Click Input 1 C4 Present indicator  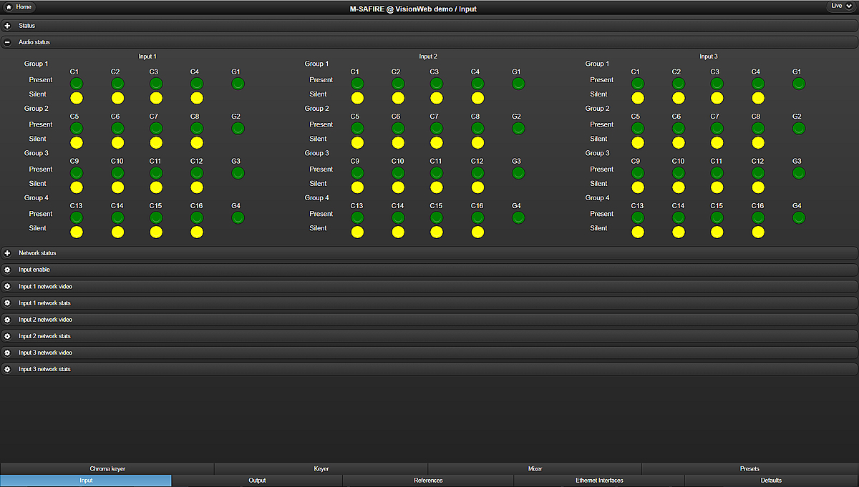coord(197,84)
